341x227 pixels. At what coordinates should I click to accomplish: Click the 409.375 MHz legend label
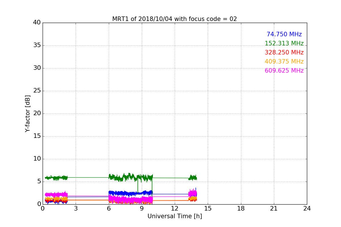284,62
